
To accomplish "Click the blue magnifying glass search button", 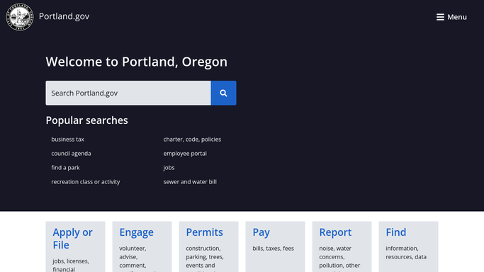I will click(223, 93).
